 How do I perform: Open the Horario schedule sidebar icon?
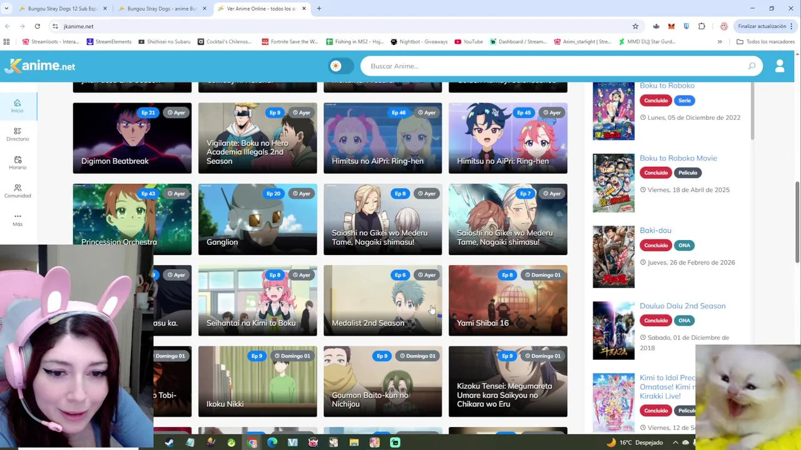18,163
